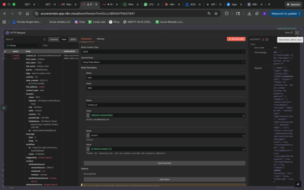The width and height of the screenshot is (304, 190).
Task: Reload the current page
Action: point(20,14)
